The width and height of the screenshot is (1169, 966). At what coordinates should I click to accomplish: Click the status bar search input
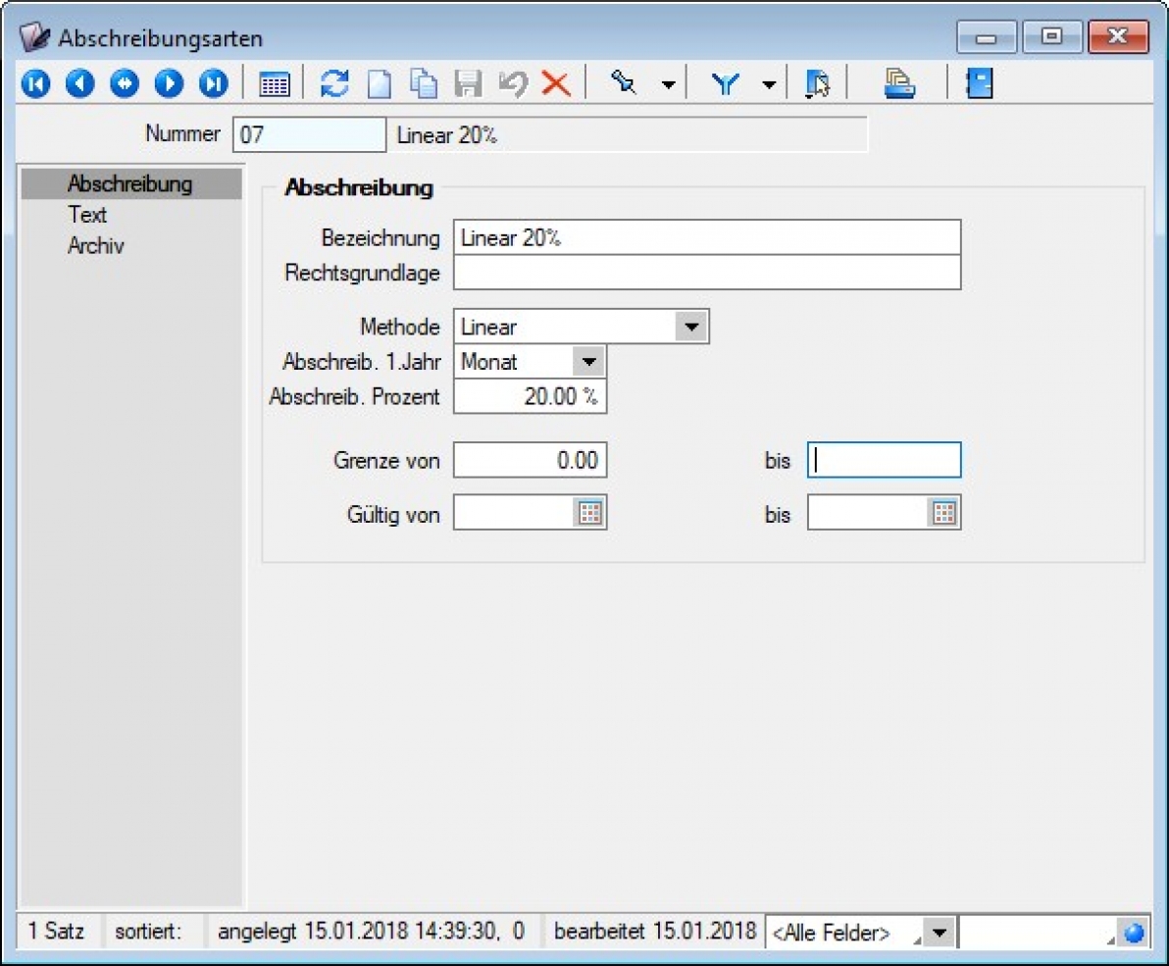(x=1039, y=933)
